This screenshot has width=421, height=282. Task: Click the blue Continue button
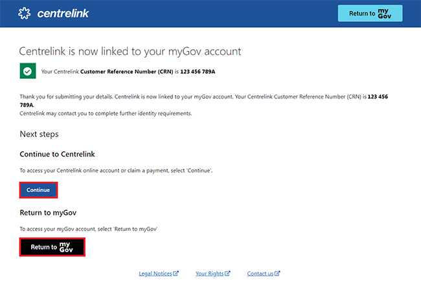pyautogui.click(x=38, y=190)
